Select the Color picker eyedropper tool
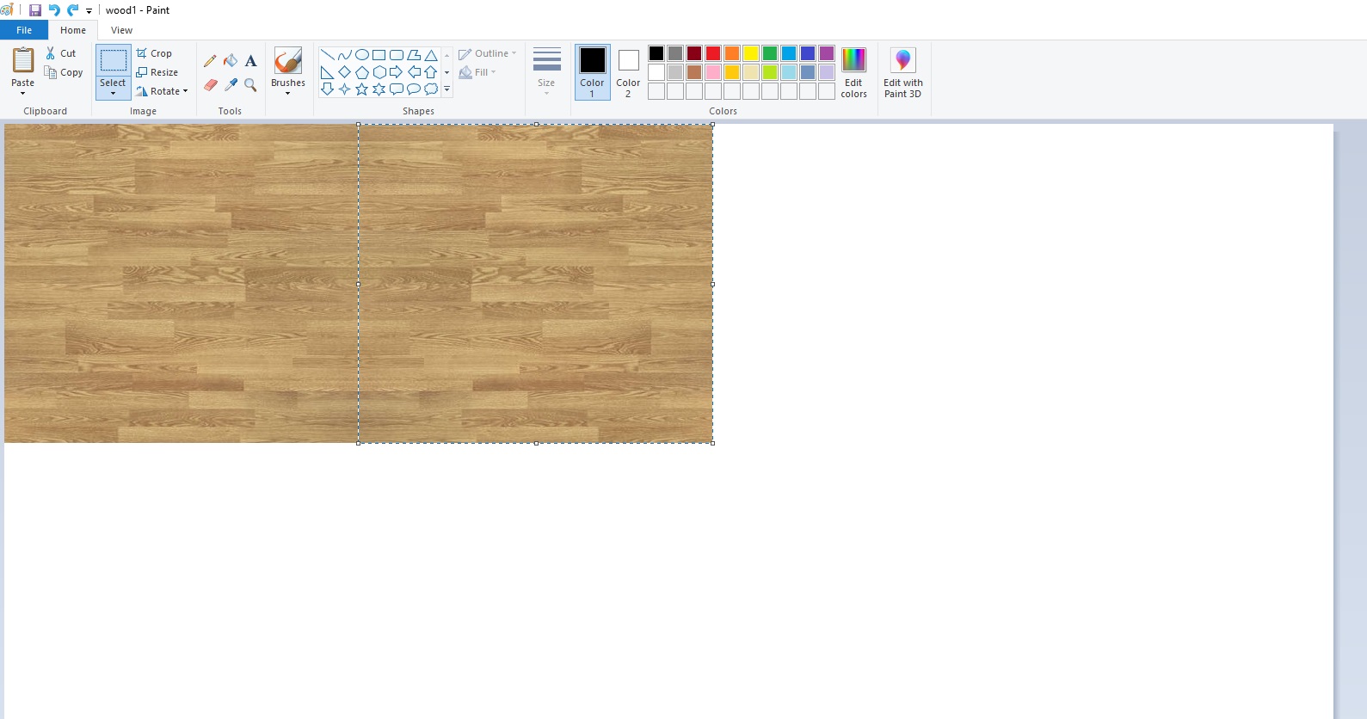This screenshot has width=1367, height=719. tap(231, 85)
